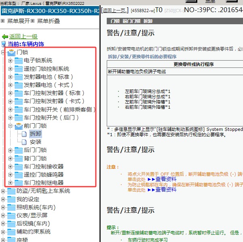
Task: Expand 仪表/显示屏 node
Action: (x=3, y=215)
